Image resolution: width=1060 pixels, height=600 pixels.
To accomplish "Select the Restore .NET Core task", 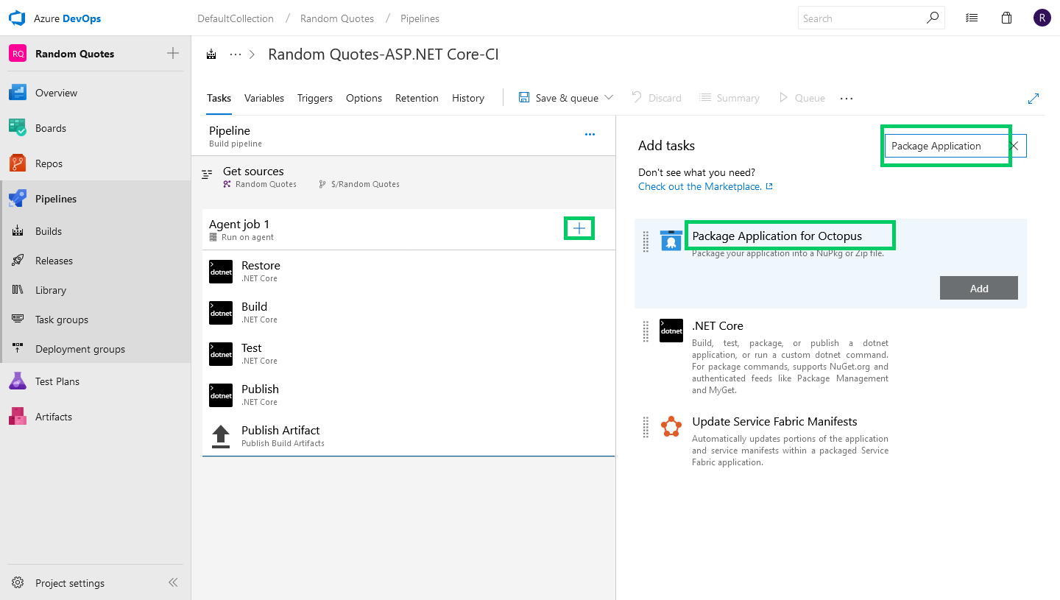I will (x=408, y=271).
